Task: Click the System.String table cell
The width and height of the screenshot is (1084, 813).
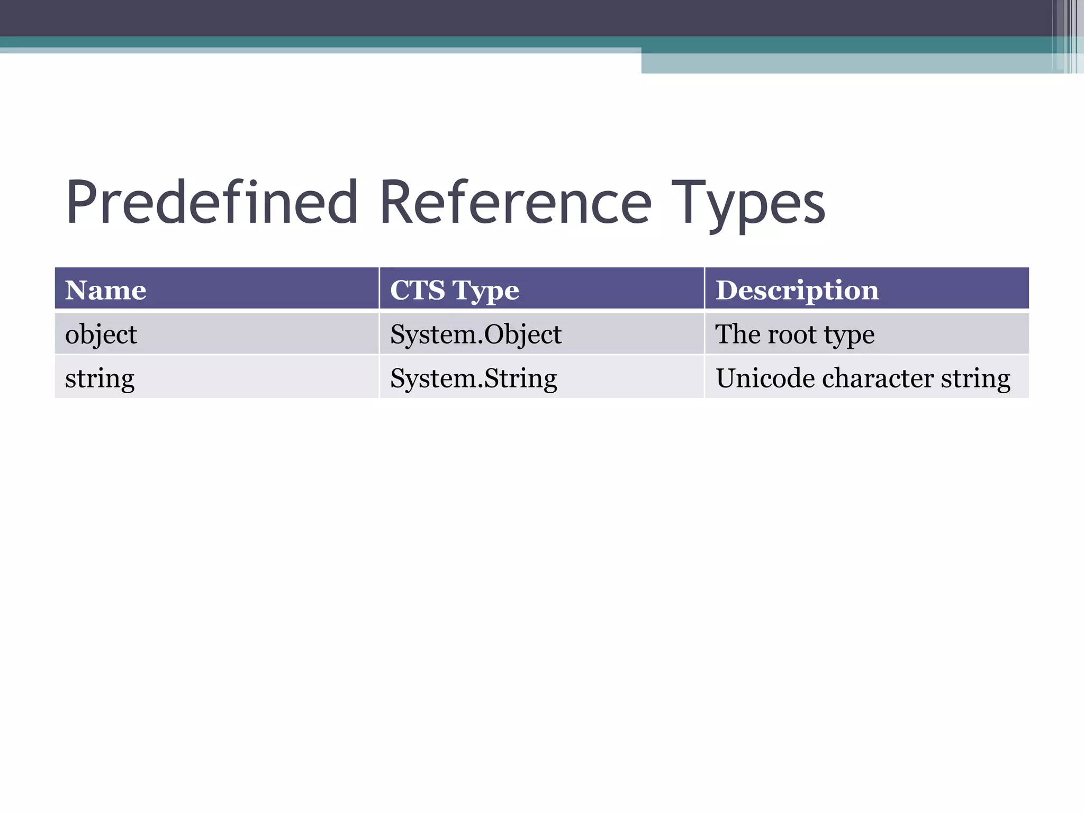Action: (473, 378)
